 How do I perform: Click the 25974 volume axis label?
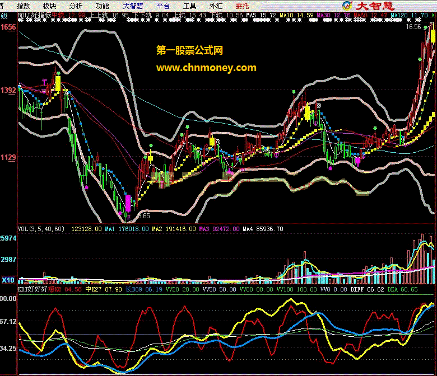[8, 238]
